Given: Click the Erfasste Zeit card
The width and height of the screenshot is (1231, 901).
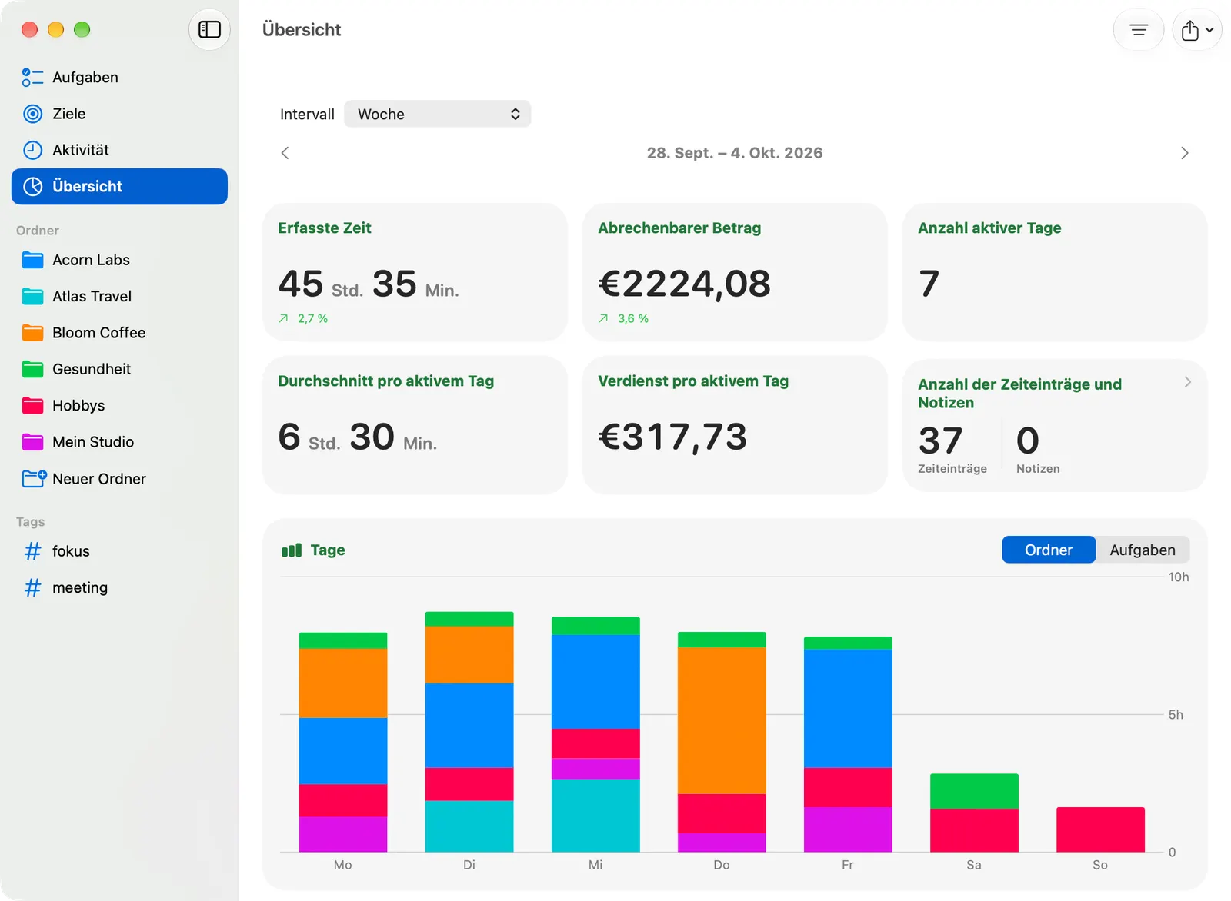Looking at the screenshot, I should click(415, 272).
